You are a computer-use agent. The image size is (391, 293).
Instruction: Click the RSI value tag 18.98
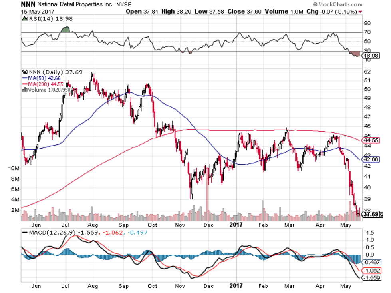tap(371, 56)
